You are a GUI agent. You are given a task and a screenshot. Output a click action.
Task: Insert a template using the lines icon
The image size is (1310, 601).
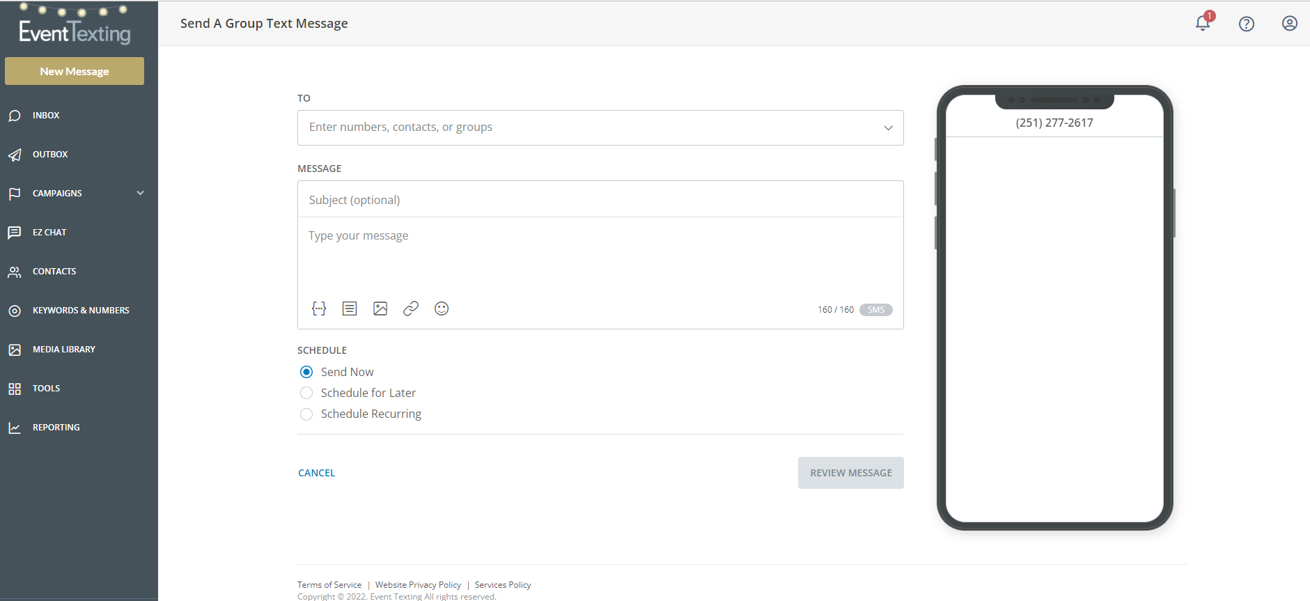[350, 309]
